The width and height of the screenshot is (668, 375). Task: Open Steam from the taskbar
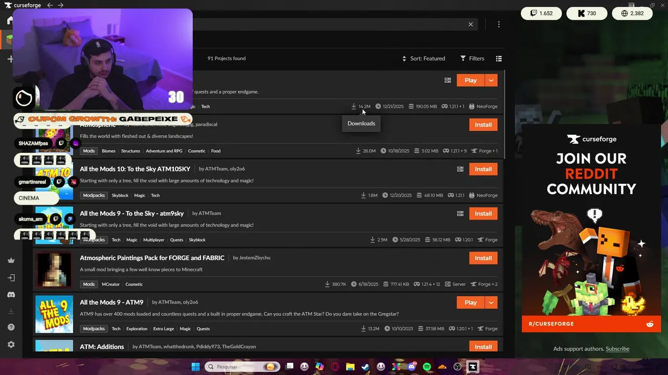pos(365,367)
